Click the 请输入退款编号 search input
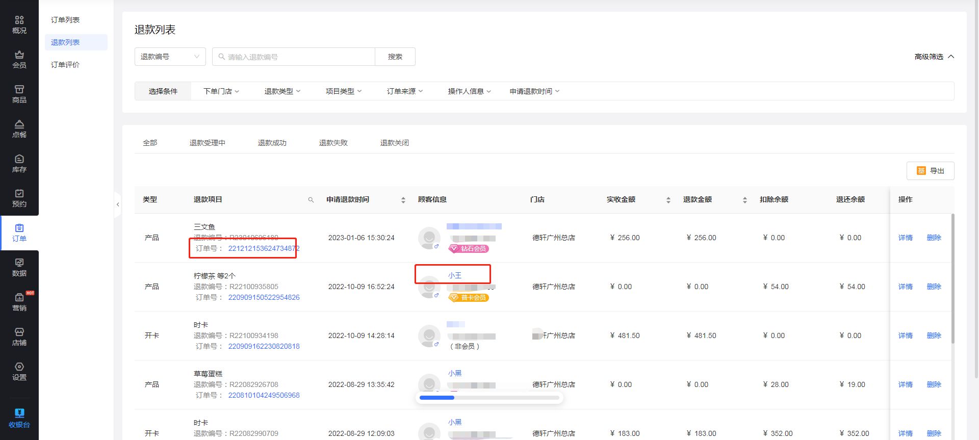 click(x=293, y=57)
